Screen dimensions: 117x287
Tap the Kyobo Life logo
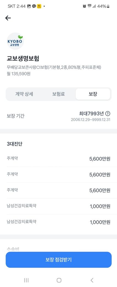pyautogui.click(x=15, y=41)
